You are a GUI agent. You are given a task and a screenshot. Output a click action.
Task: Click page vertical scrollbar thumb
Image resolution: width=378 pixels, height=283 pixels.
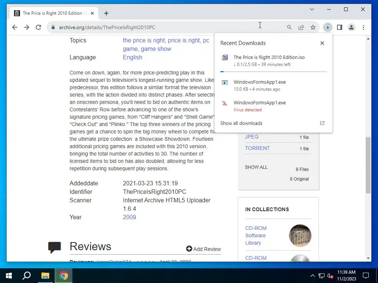coord(368,165)
